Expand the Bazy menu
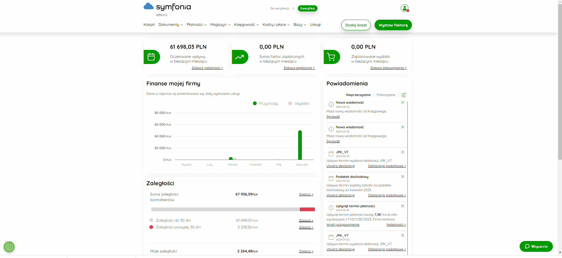Viewport: 562px width, 258px height. pos(300,25)
